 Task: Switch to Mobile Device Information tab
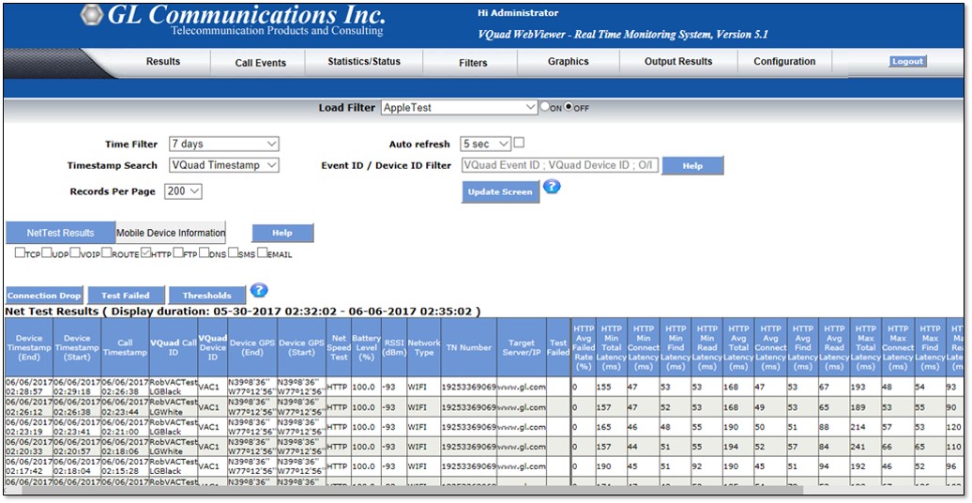(x=171, y=233)
